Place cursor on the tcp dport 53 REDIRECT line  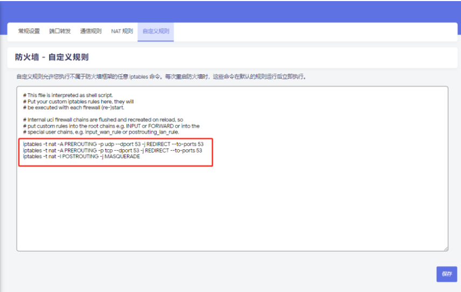pyautogui.click(x=113, y=150)
